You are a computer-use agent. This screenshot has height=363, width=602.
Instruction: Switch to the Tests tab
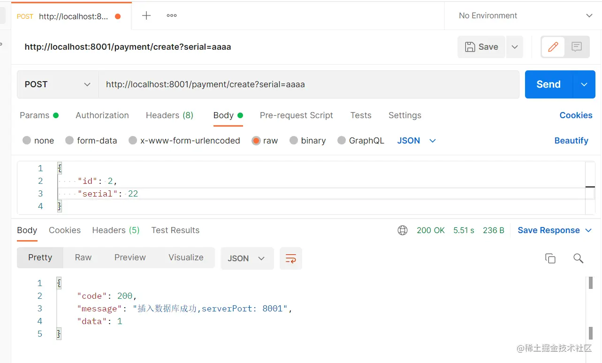(x=361, y=115)
